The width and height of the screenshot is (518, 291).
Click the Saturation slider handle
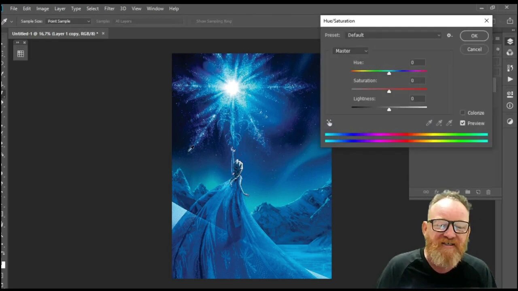(389, 91)
